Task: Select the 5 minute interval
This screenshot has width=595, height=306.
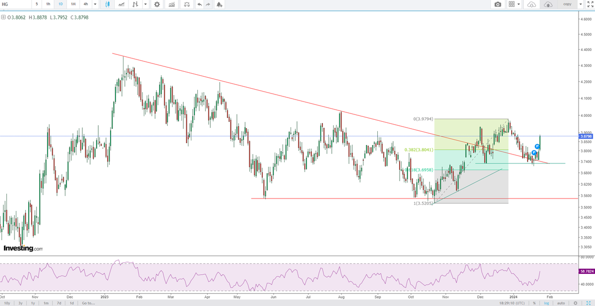Action: [x=36, y=4]
